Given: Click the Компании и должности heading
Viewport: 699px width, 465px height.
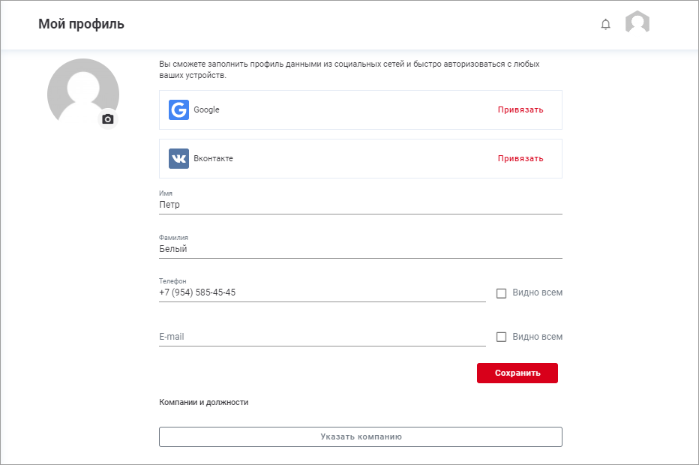Looking at the screenshot, I should [x=203, y=402].
